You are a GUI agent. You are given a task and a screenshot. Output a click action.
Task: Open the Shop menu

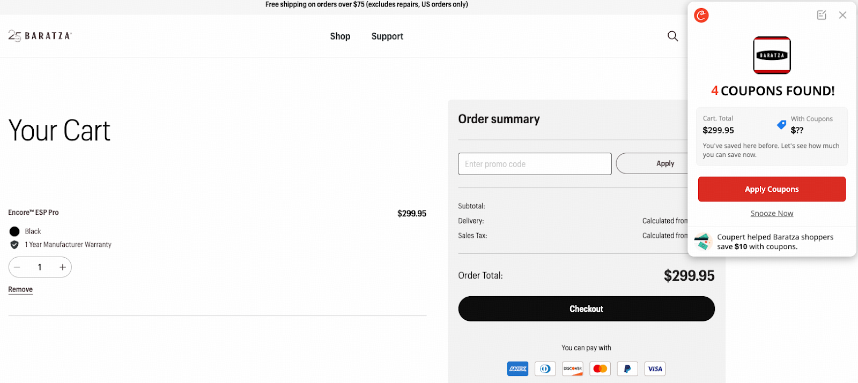click(340, 36)
